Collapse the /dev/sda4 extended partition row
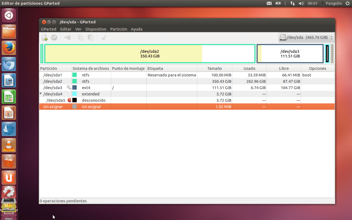352x220 pixels. pyautogui.click(x=41, y=94)
